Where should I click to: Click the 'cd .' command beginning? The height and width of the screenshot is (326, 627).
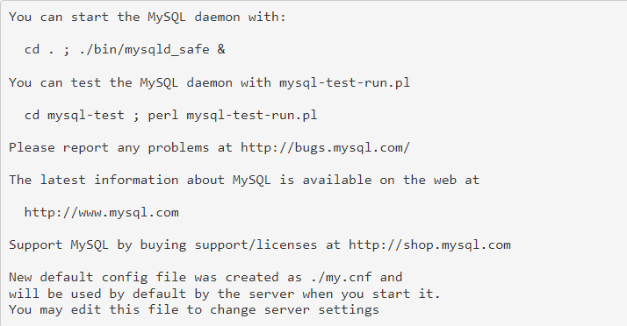click(39, 49)
